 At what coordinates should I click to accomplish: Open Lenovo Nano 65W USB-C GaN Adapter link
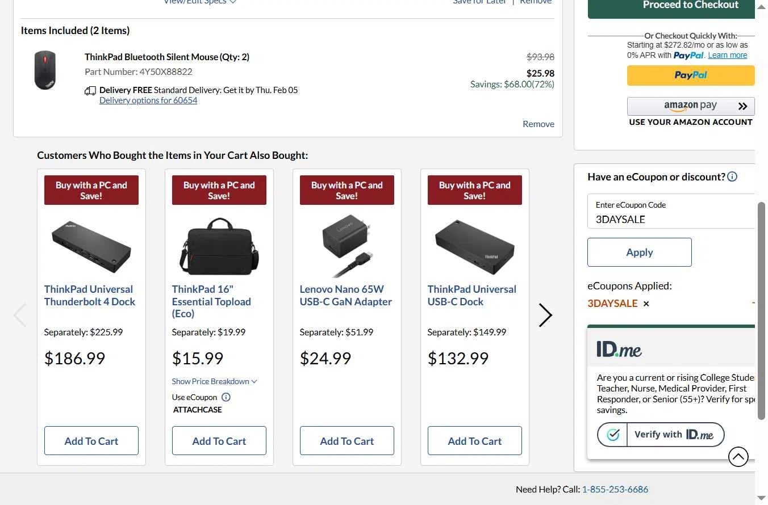click(x=346, y=295)
